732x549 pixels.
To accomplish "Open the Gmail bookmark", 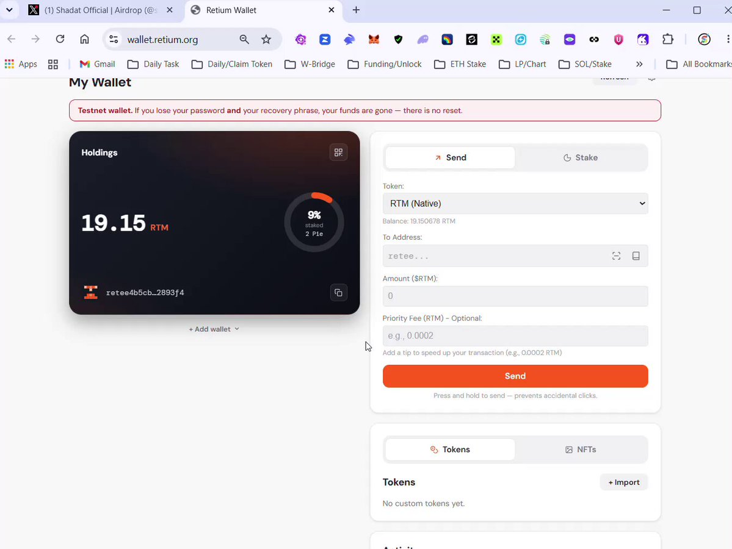I will point(97,64).
